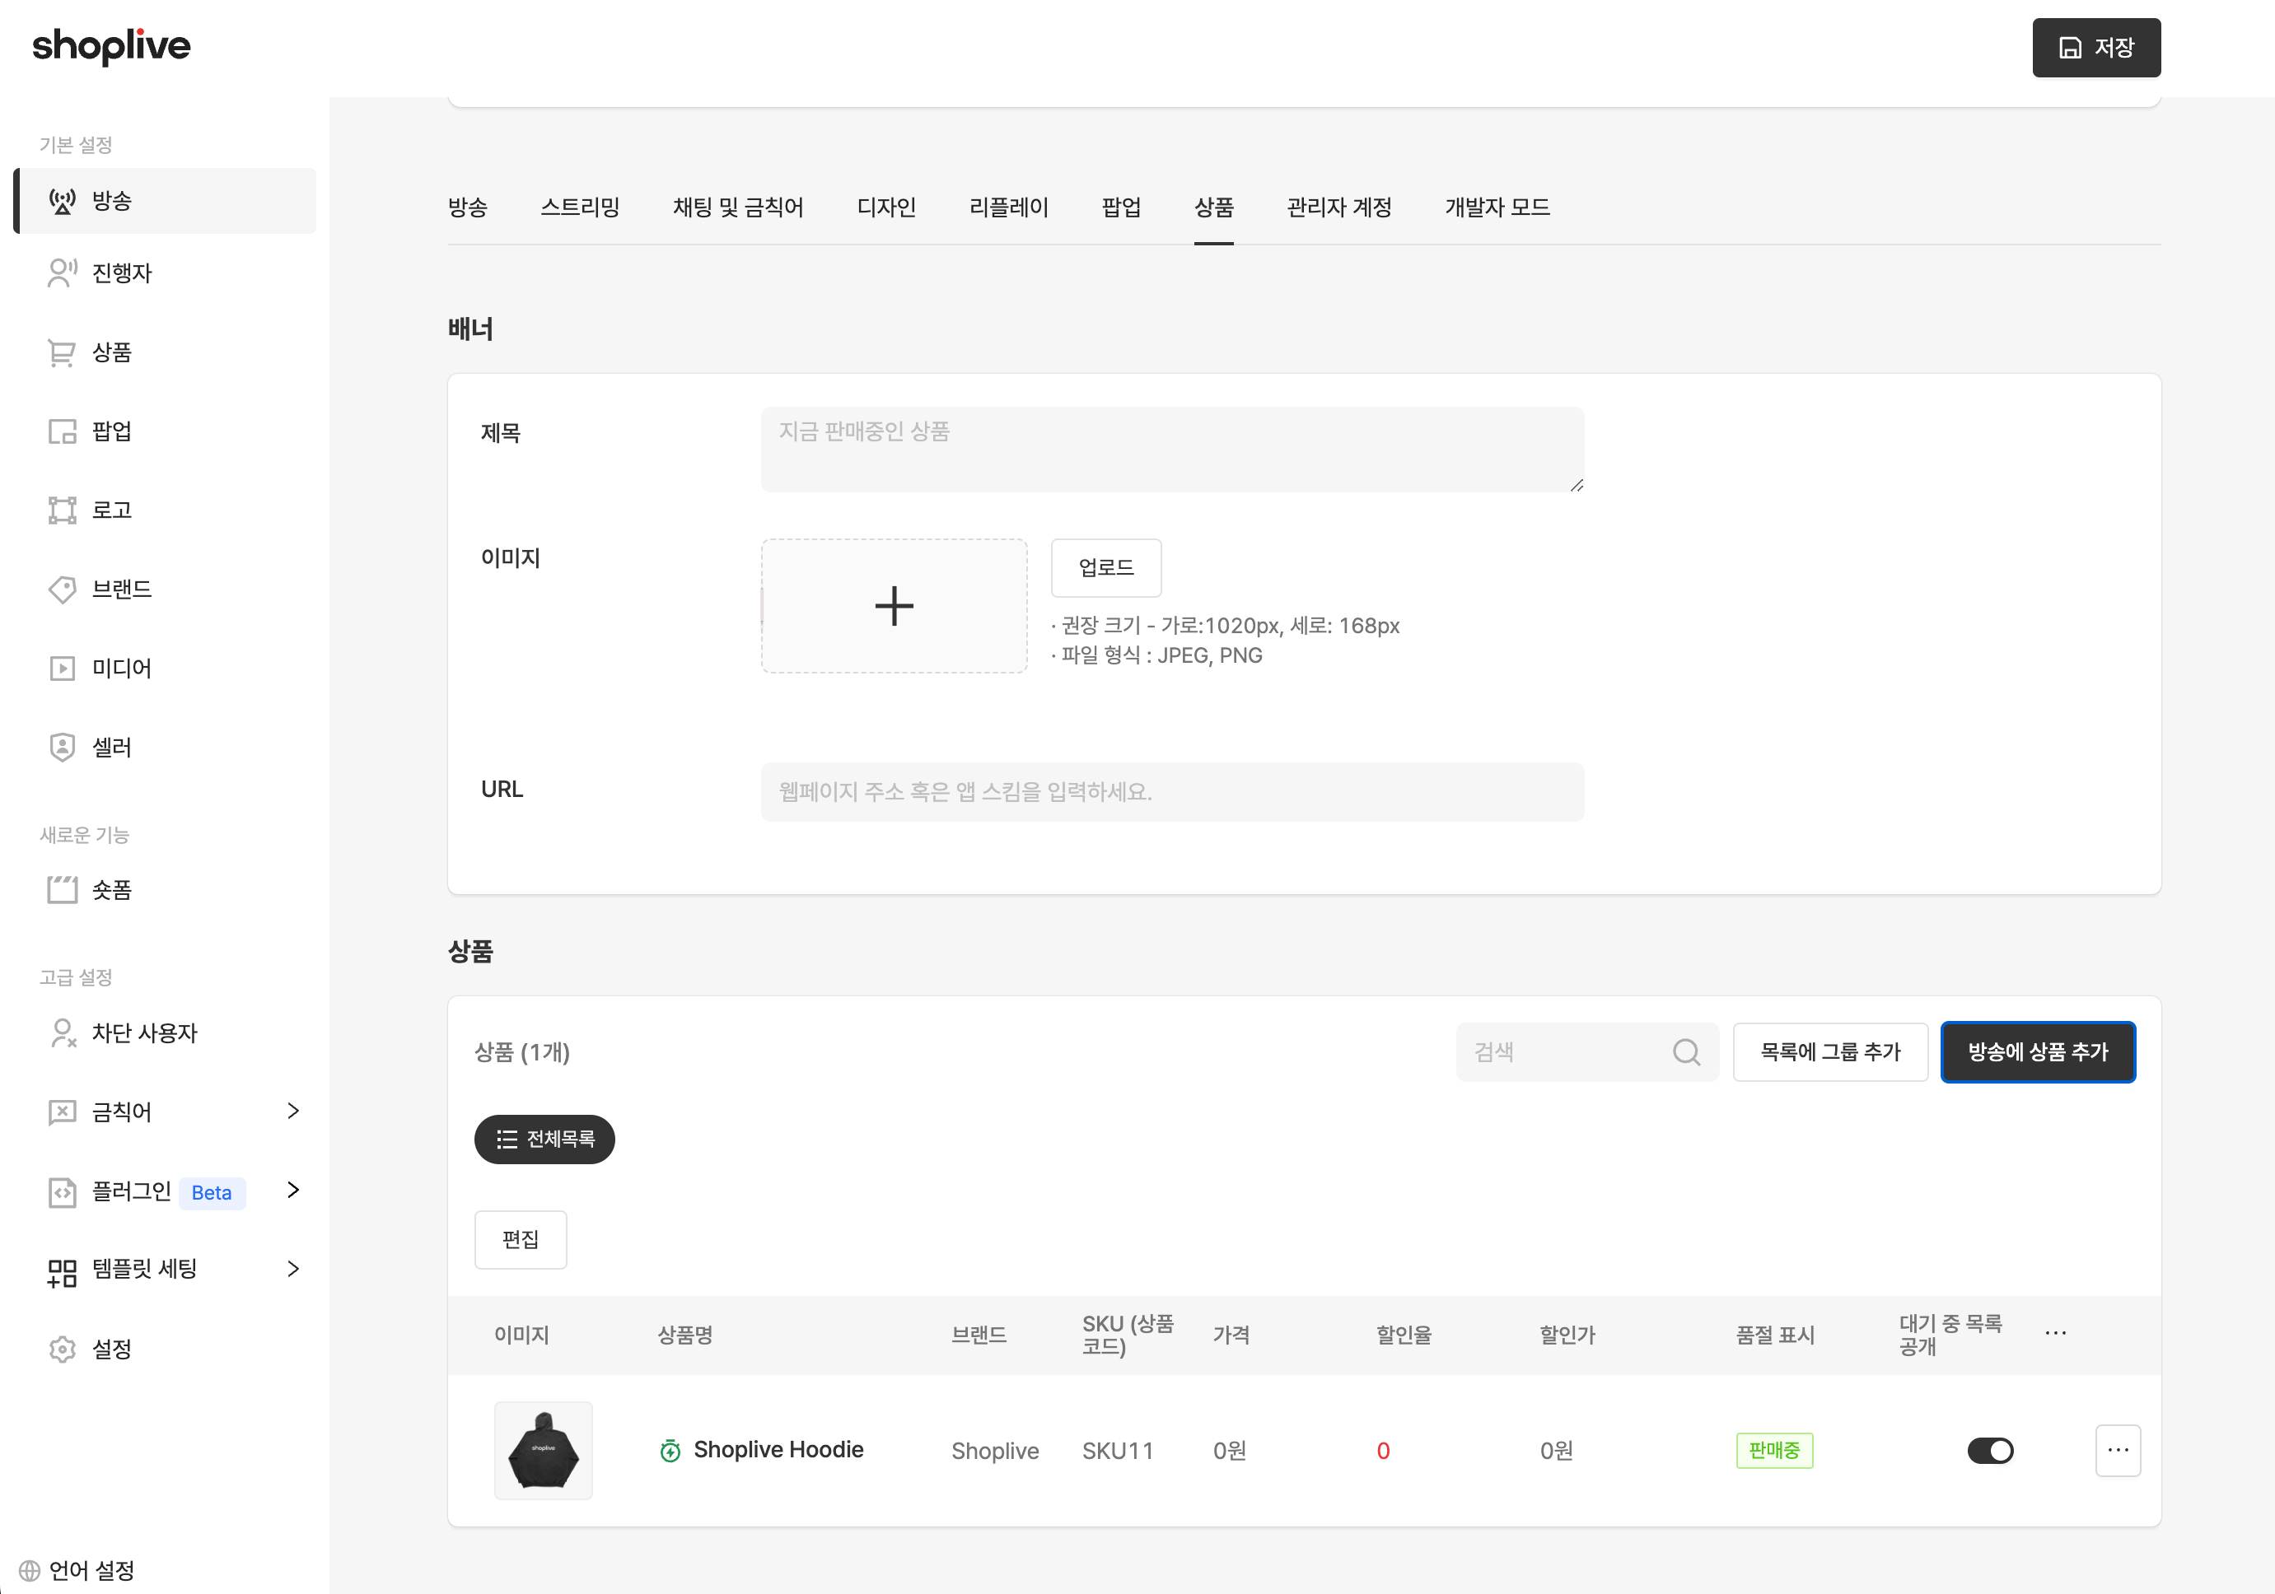The image size is (2275, 1594).
Task: Open the 브랜드 tag sidebar item
Action: click(165, 590)
